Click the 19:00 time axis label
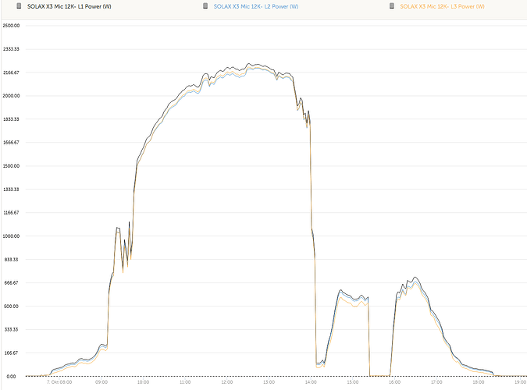The image size is (527, 390). (x=520, y=382)
